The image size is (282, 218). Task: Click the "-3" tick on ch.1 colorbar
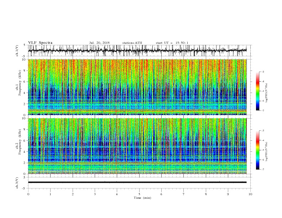click(262, 72)
